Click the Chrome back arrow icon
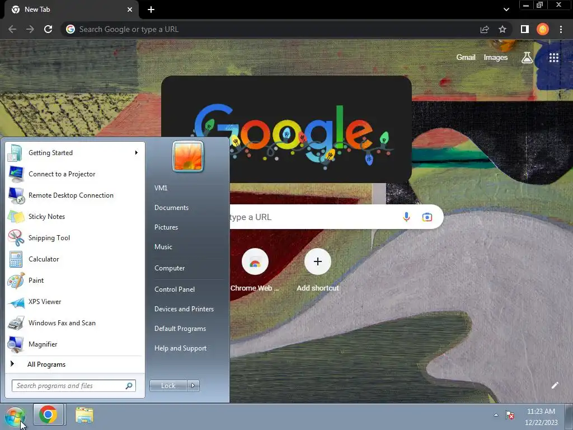Viewport: 573px width, 430px height. pos(12,29)
